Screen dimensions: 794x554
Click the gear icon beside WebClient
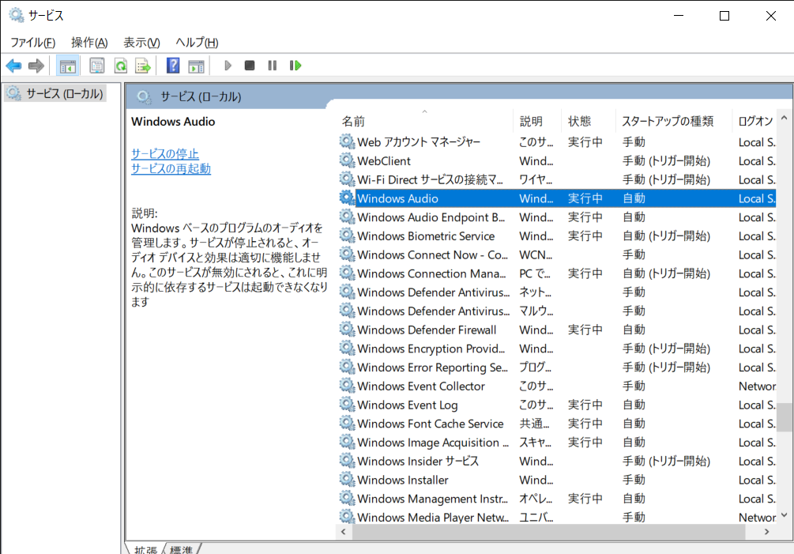(x=347, y=160)
